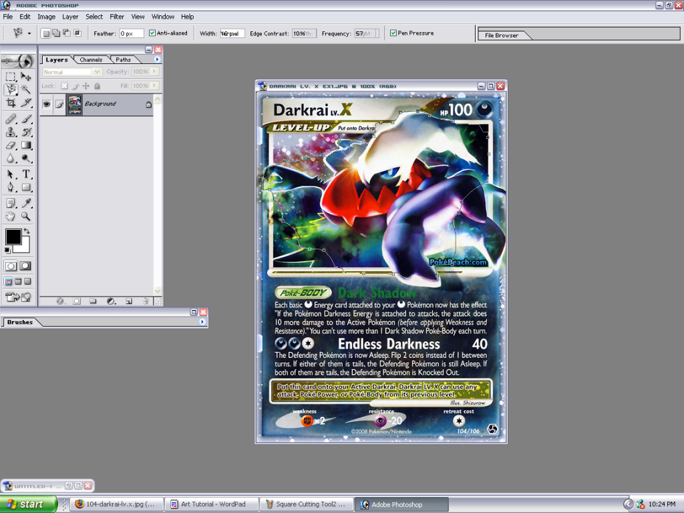This screenshot has height=513, width=684.
Task: Open the File Browser tab
Action: pos(502,35)
